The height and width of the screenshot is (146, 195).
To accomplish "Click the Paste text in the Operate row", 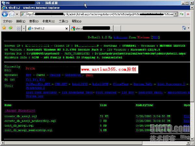I will click(x=41, y=75).
